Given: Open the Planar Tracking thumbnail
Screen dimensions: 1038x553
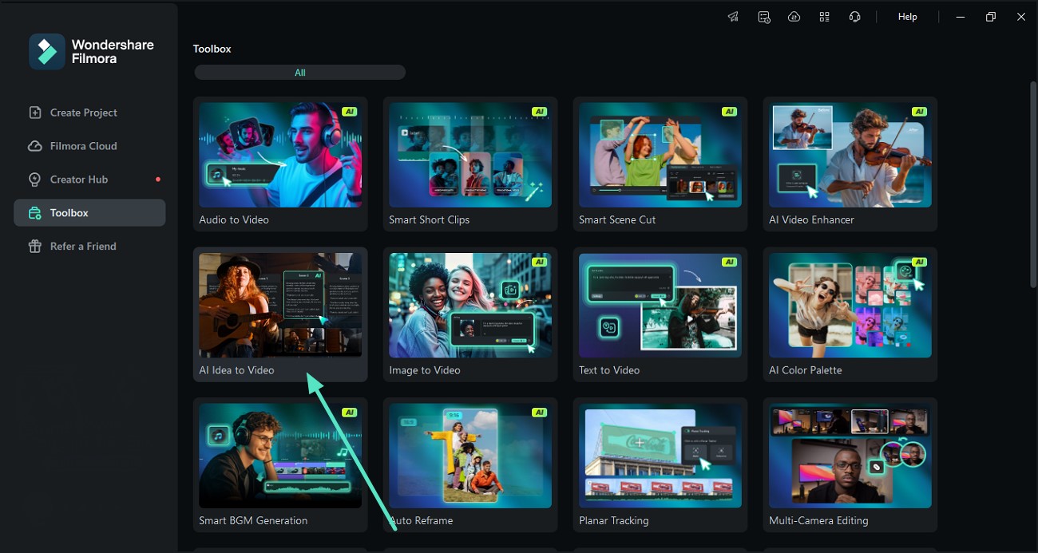Looking at the screenshot, I should 660,456.
